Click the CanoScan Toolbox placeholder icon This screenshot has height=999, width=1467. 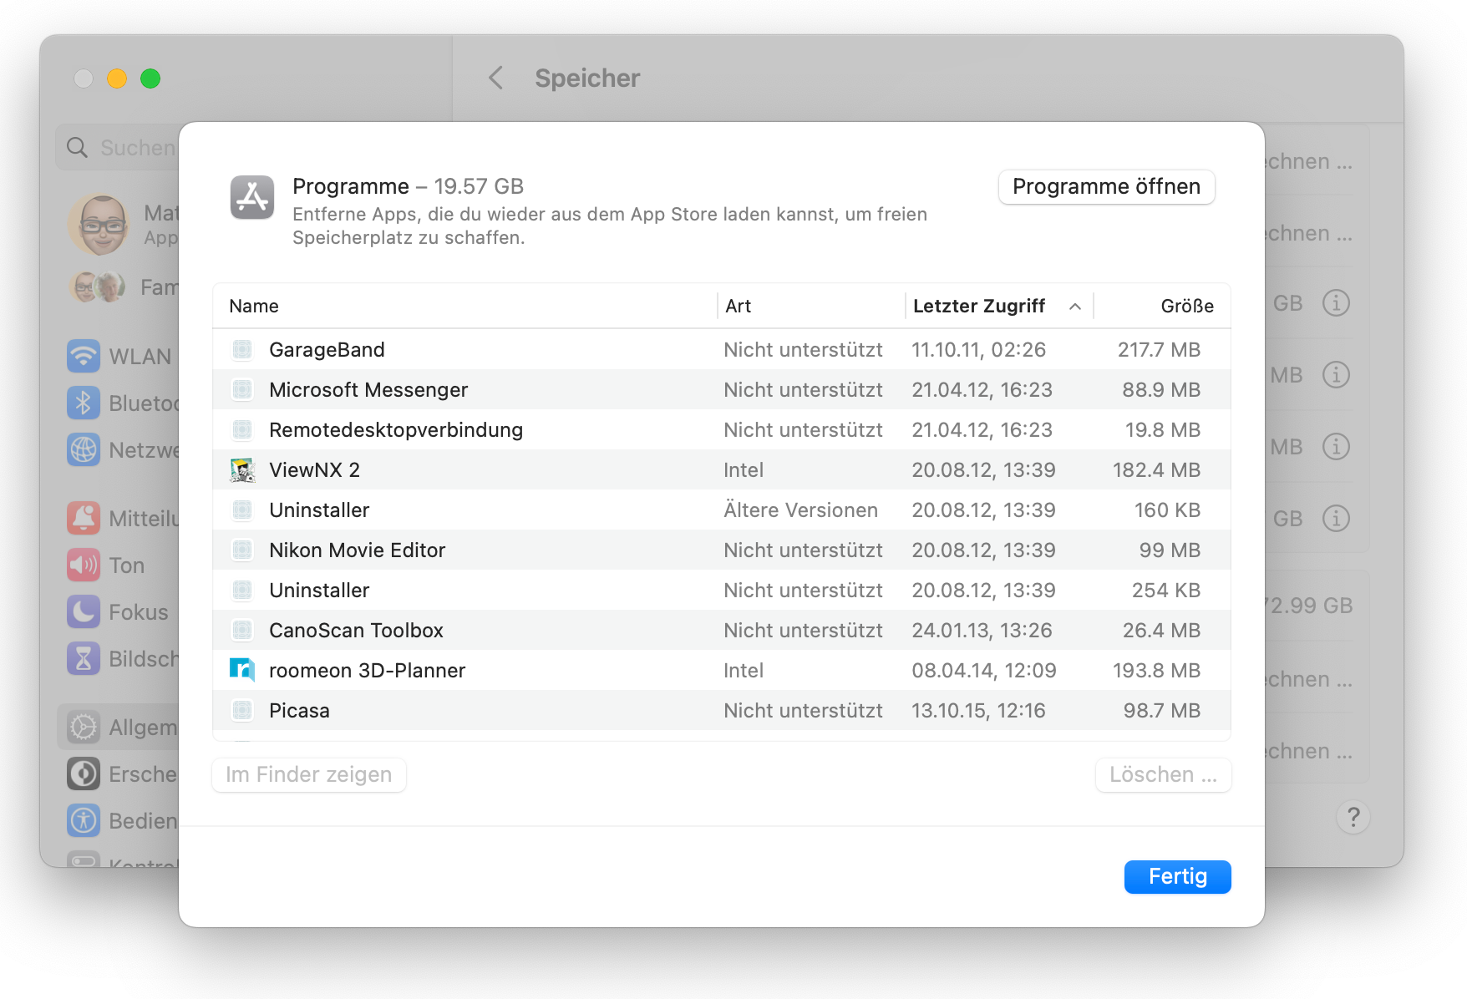(242, 631)
